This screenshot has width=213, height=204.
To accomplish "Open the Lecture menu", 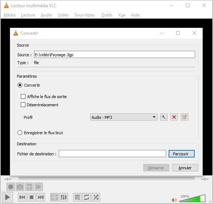I will pos(28,15).
